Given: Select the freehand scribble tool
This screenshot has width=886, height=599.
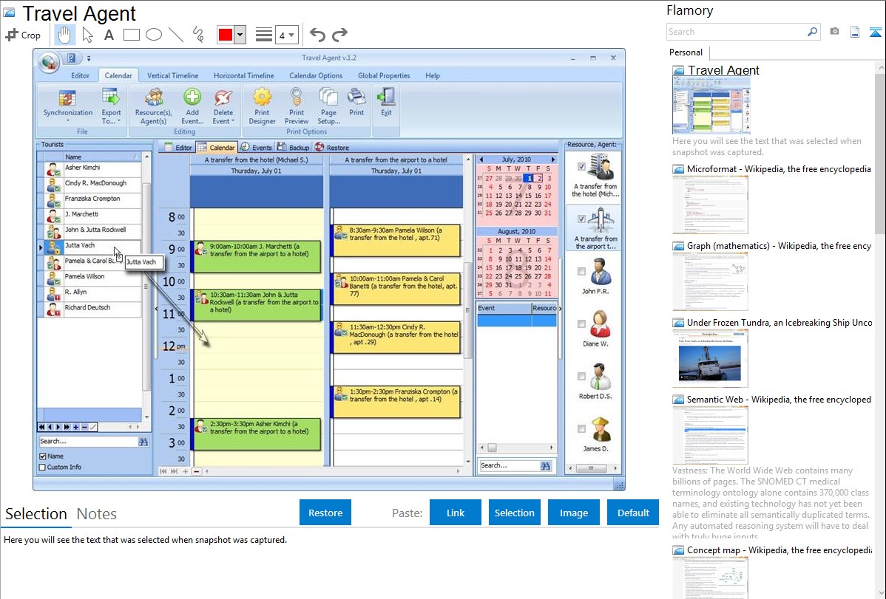Looking at the screenshot, I should 198,35.
